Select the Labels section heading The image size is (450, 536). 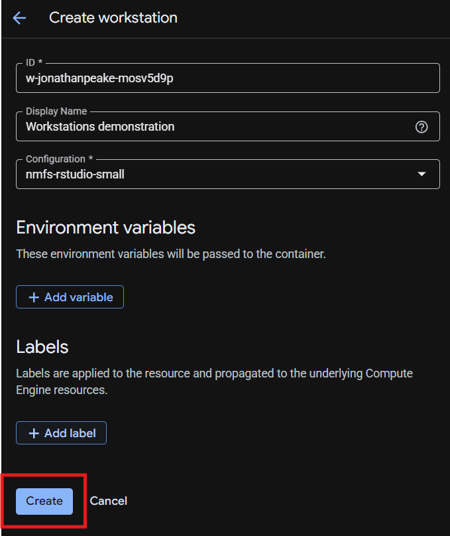42,347
